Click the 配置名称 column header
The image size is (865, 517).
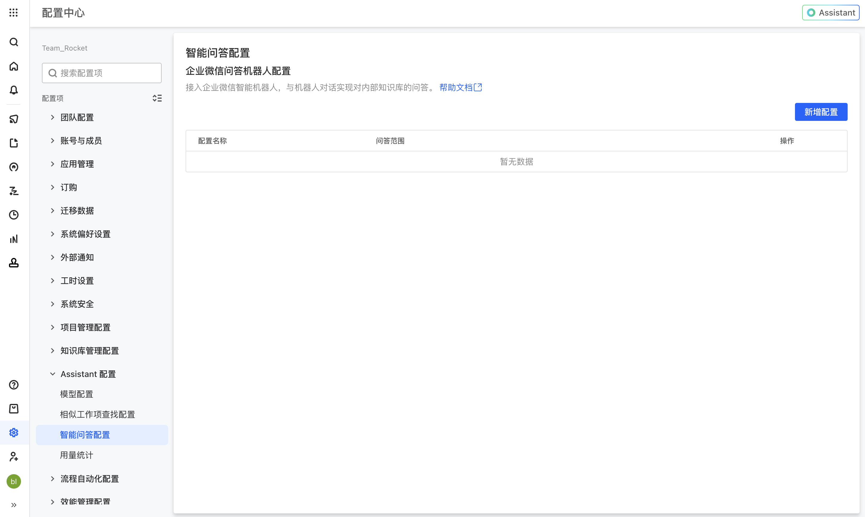point(212,141)
